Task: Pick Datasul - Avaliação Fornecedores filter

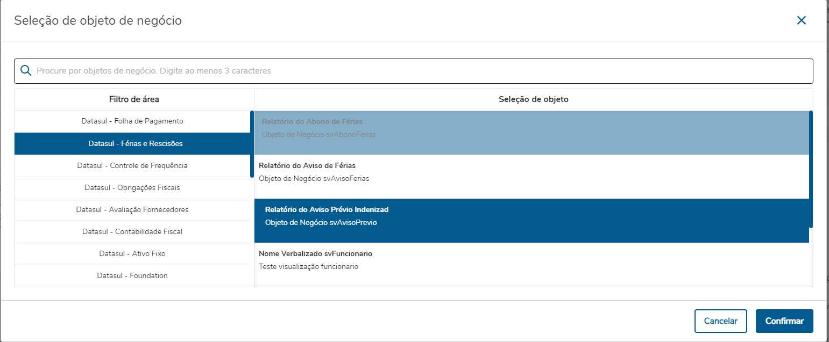Action: click(132, 209)
